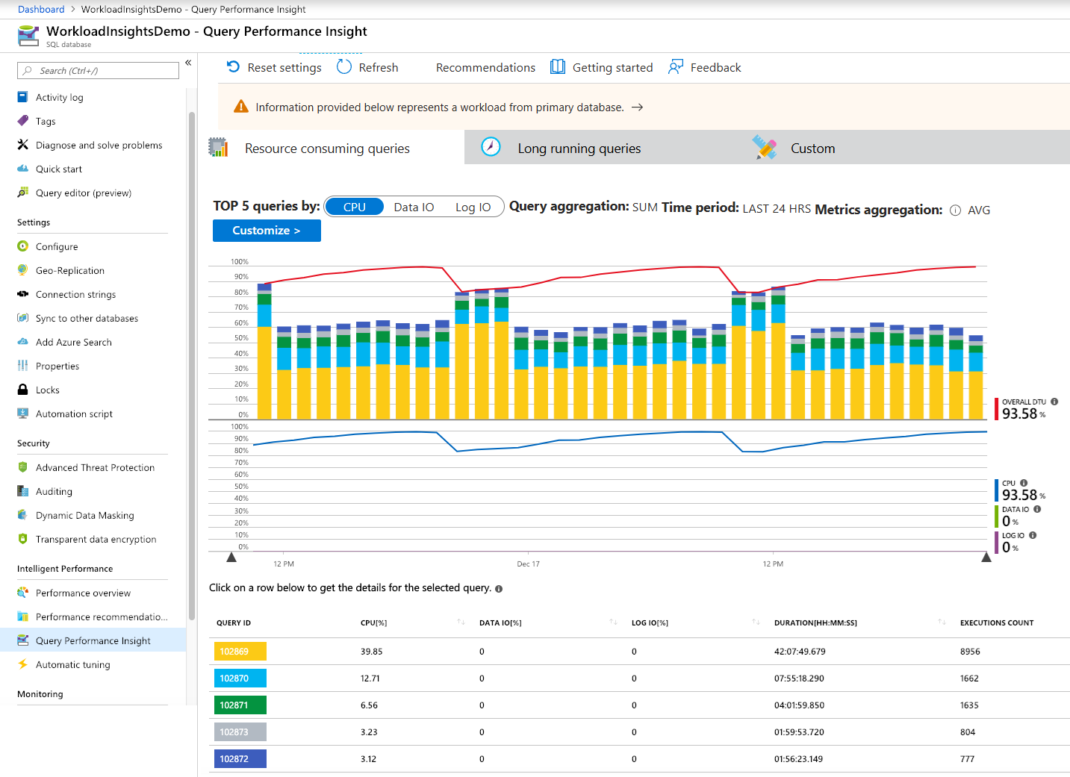Go to Dashboard breadcrumb link
The height and width of the screenshot is (777, 1070).
point(41,9)
